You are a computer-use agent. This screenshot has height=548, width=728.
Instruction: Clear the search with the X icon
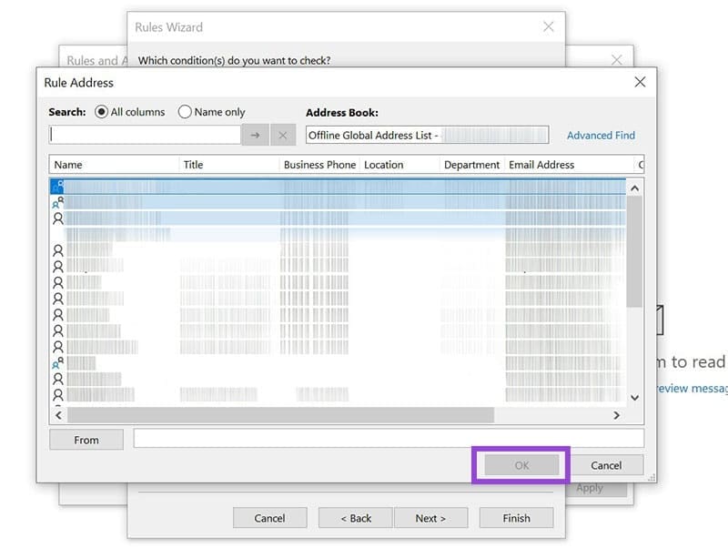pyautogui.click(x=282, y=134)
